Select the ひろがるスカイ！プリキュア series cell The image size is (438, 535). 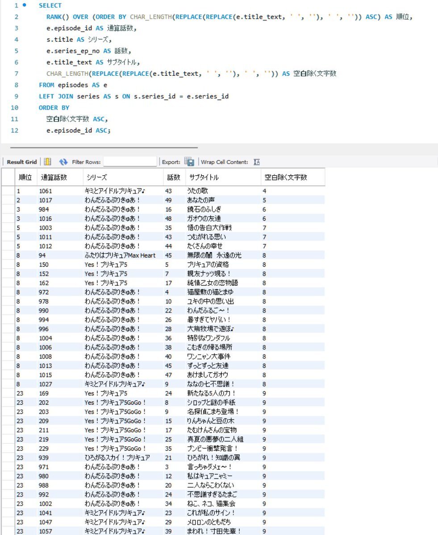(x=117, y=457)
